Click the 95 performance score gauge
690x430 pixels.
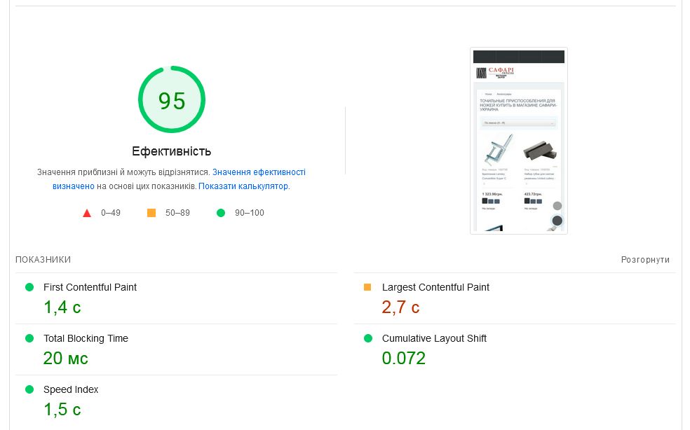coord(172,100)
